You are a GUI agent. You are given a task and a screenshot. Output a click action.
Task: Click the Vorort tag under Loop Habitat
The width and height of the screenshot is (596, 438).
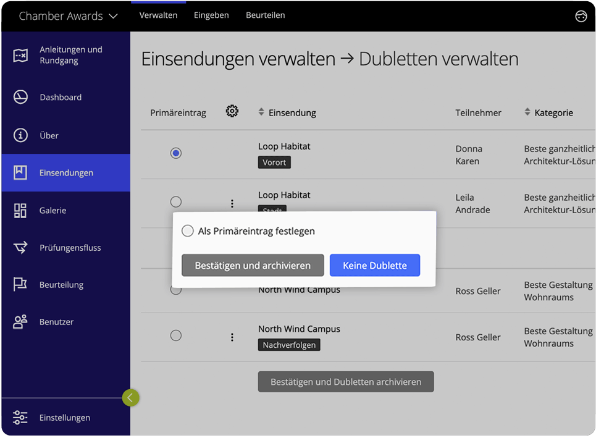pos(274,162)
